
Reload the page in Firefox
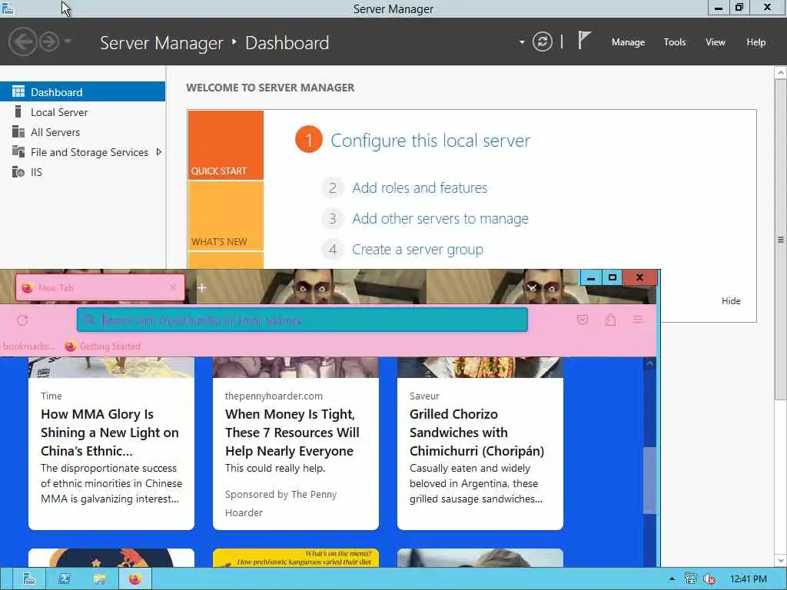coord(22,320)
